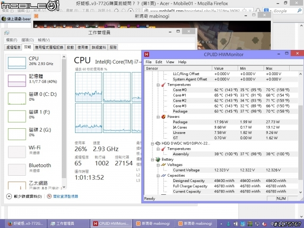Open 檢視(V) menu in Task Manager
The height and width of the screenshot is (228, 304).
pyautogui.click(x=44, y=40)
